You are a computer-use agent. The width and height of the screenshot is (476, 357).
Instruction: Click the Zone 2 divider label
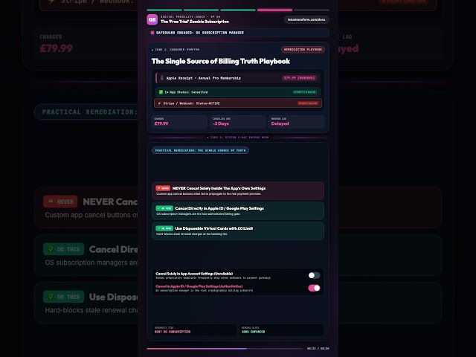[238, 137]
